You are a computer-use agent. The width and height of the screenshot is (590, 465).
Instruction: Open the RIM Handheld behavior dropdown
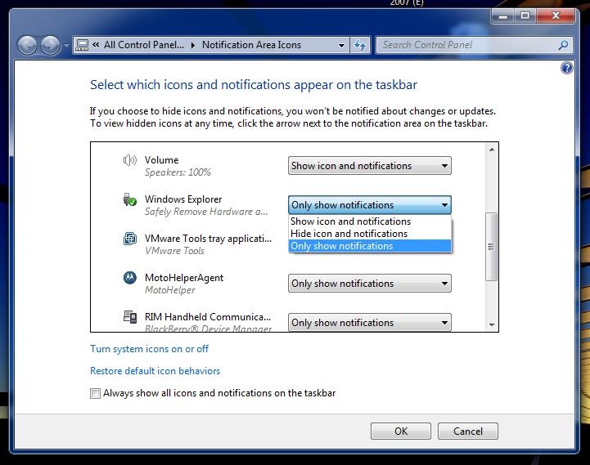pyautogui.click(x=370, y=323)
